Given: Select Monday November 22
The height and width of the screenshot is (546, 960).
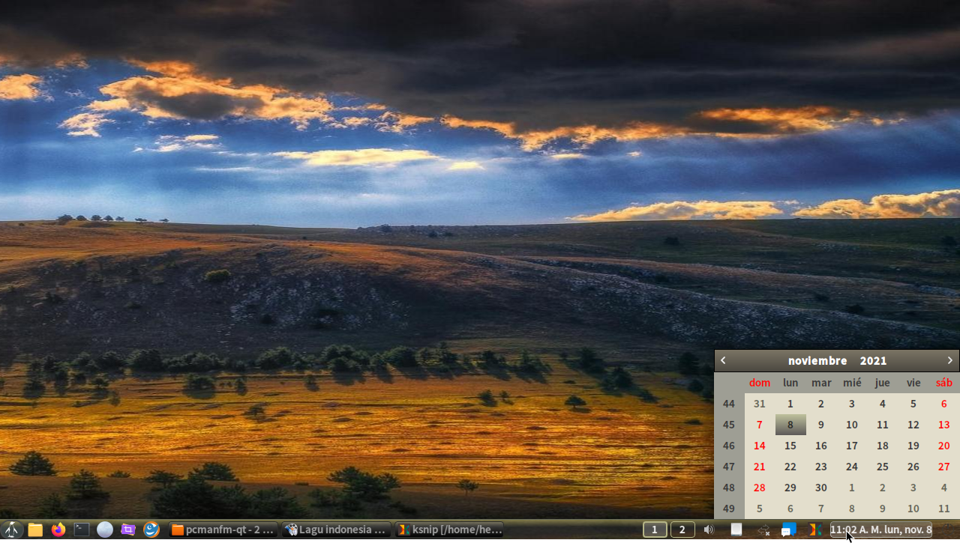Looking at the screenshot, I should point(790,467).
